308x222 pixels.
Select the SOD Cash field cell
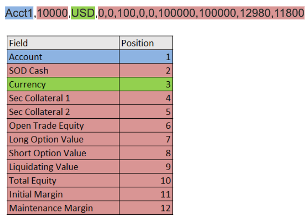(63, 71)
